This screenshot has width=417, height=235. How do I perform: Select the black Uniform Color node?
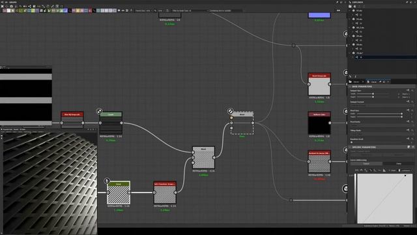click(319, 123)
